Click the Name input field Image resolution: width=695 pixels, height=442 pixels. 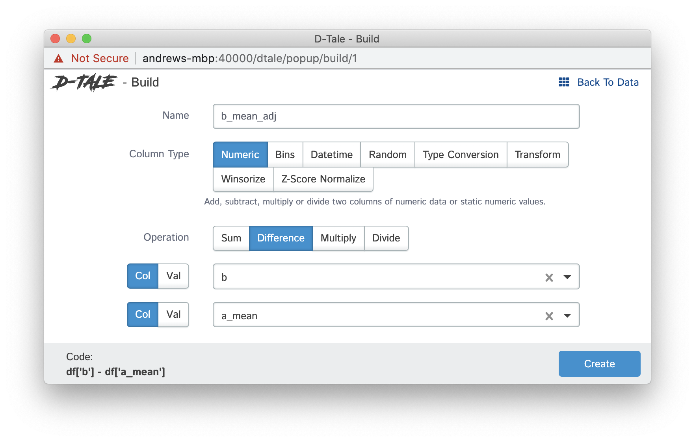[396, 116]
